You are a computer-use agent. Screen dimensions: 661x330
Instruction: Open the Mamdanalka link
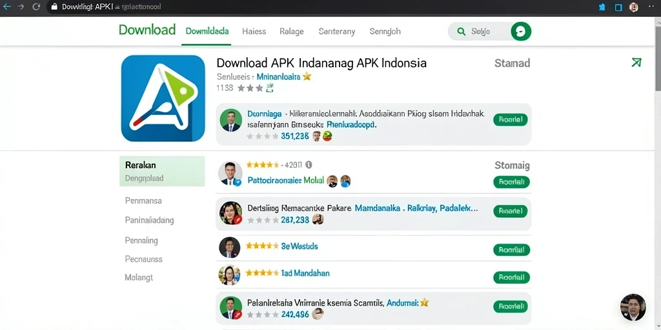pos(377,208)
